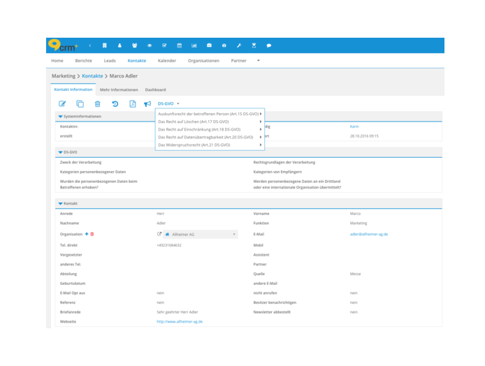This screenshot has width=485, height=366.
Task: Expand Das Widerspruchsrecht (Art.21) submenu
Action: click(x=210, y=145)
